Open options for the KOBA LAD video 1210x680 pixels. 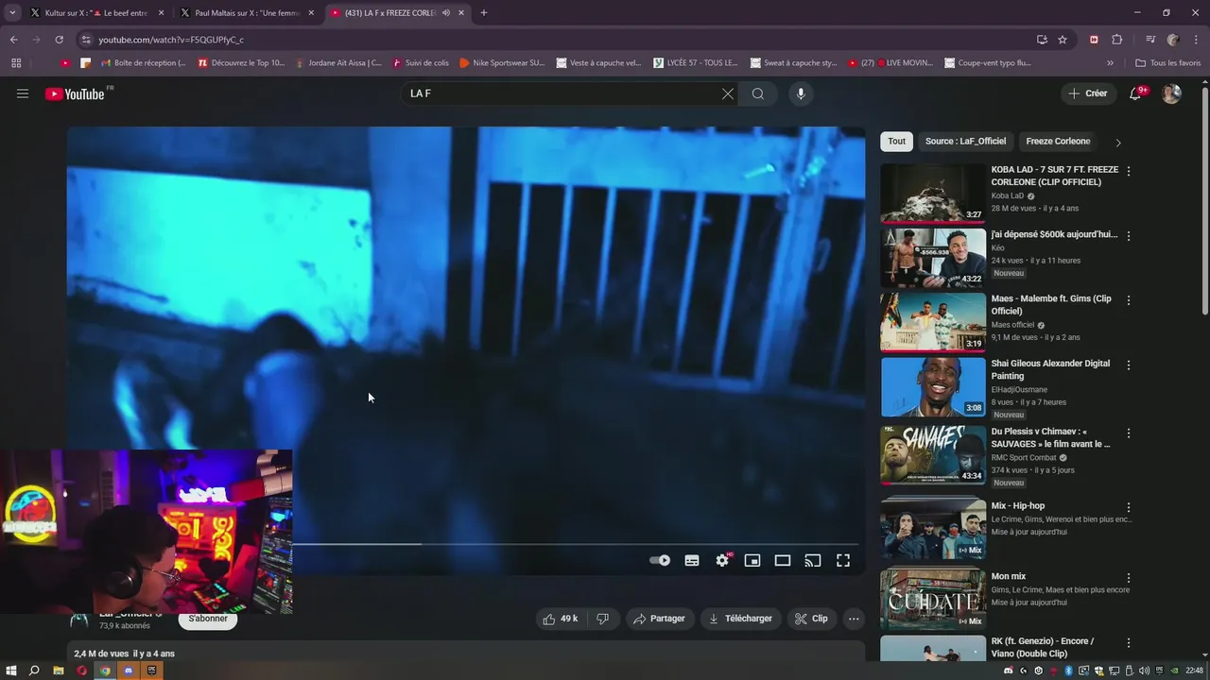pyautogui.click(x=1128, y=171)
